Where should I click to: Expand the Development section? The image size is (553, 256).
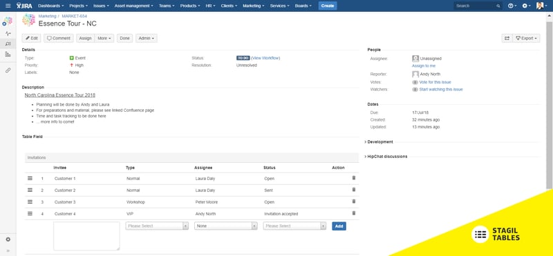pyautogui.click(x=379, y=142)
